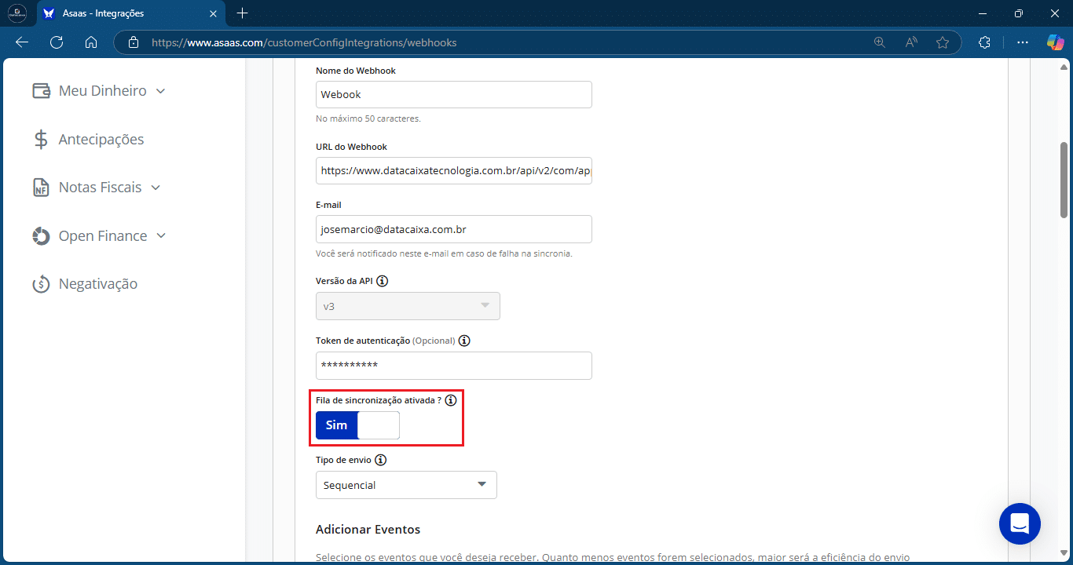This screenshot has height=565, width=1073.
Task: Click the e-mail failure notification hint text
Action: tap(444, 254)
